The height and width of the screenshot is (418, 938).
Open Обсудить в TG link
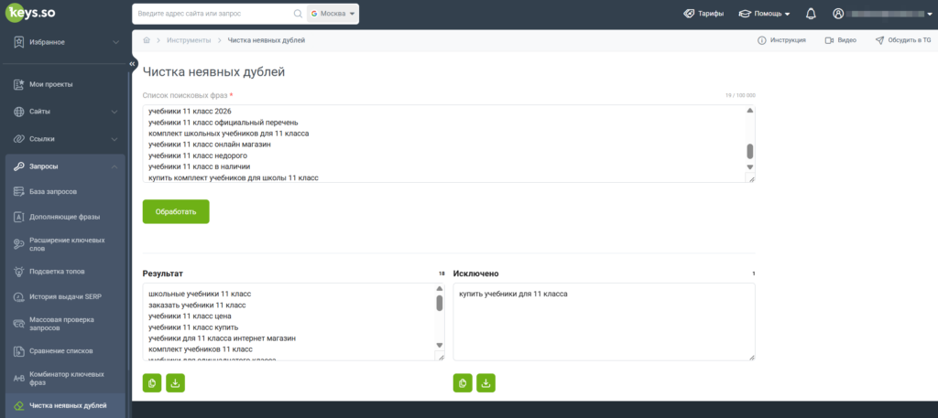tap(902, 40)
